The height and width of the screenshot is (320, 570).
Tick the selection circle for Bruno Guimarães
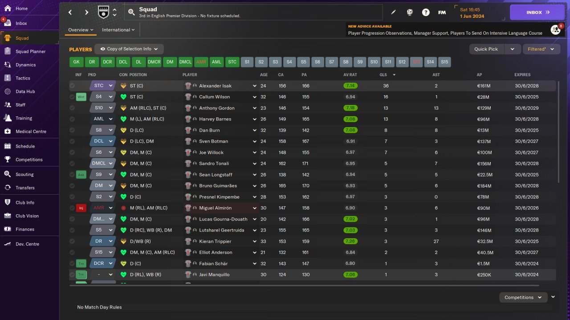(72, 186)
